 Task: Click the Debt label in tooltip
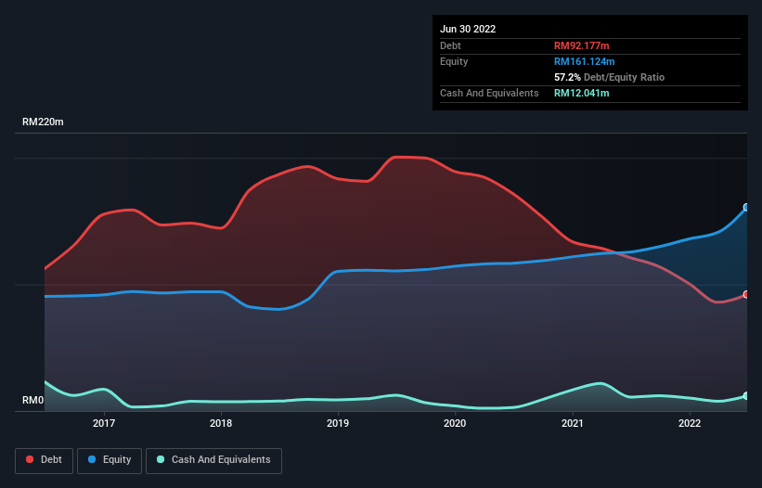coord(450,45)
